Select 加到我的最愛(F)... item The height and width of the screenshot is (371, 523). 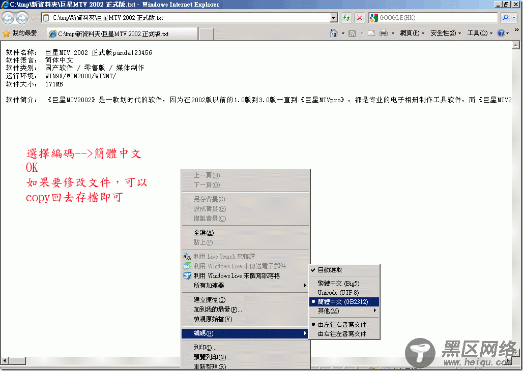(x=245, y=310)
